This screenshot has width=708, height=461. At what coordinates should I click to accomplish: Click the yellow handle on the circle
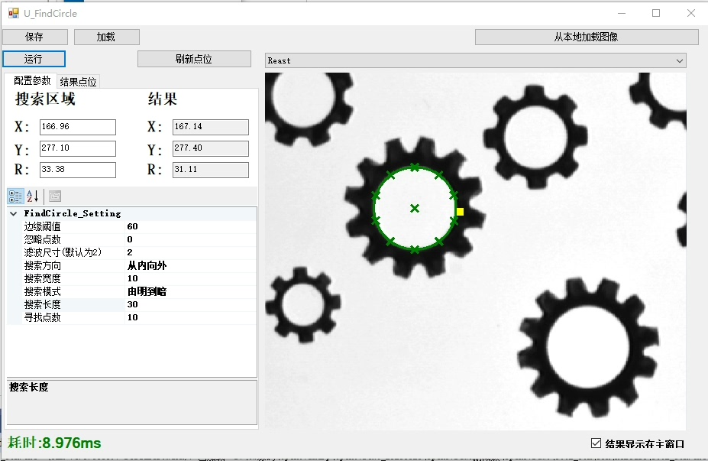(x=460, y=212)
